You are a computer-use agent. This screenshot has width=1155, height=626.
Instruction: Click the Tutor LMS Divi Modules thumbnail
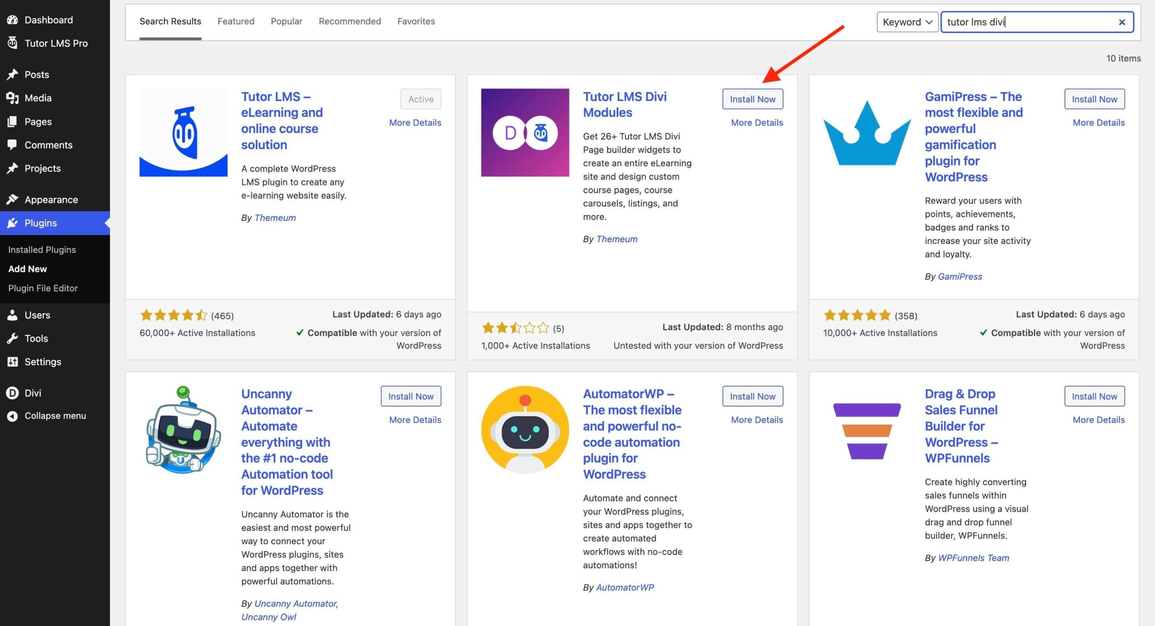525,133
